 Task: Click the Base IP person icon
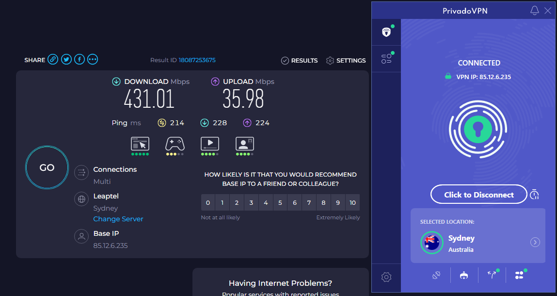(81, 236)
